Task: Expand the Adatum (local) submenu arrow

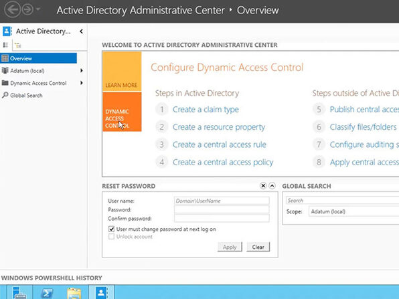Action: pyautogui.click(x=82, y=70)
